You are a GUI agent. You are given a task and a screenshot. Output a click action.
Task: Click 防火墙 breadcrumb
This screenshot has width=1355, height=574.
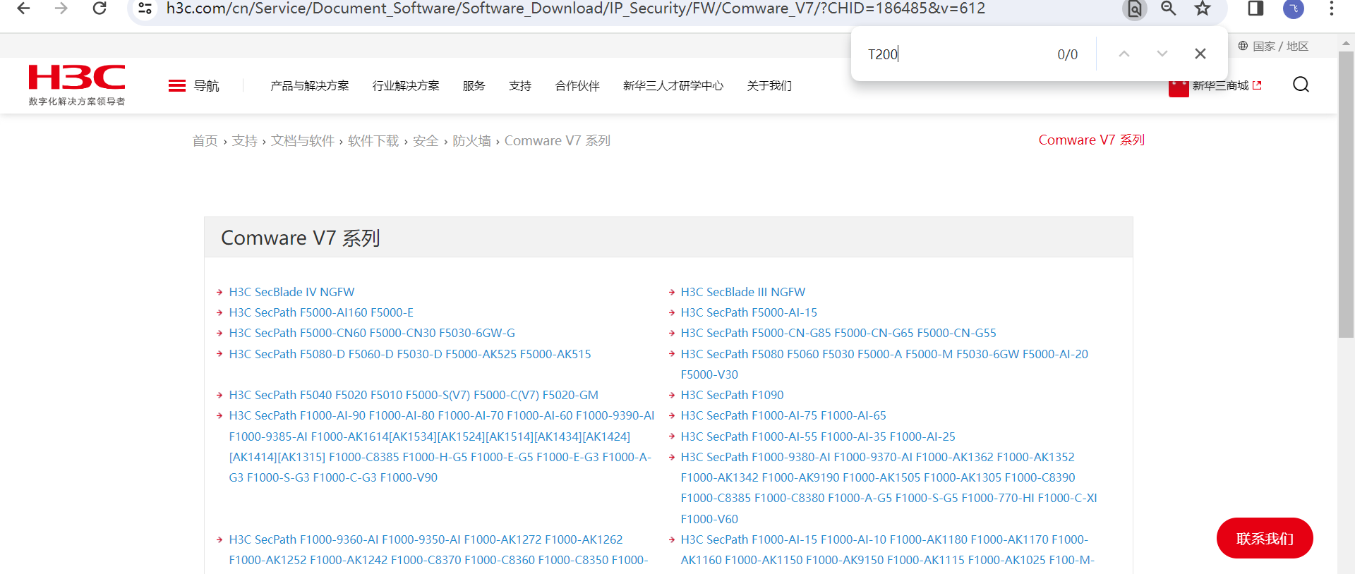tap(471, 141)
